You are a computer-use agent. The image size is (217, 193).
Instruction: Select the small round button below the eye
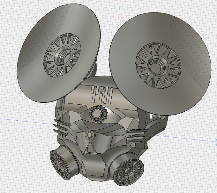point(90,135)
